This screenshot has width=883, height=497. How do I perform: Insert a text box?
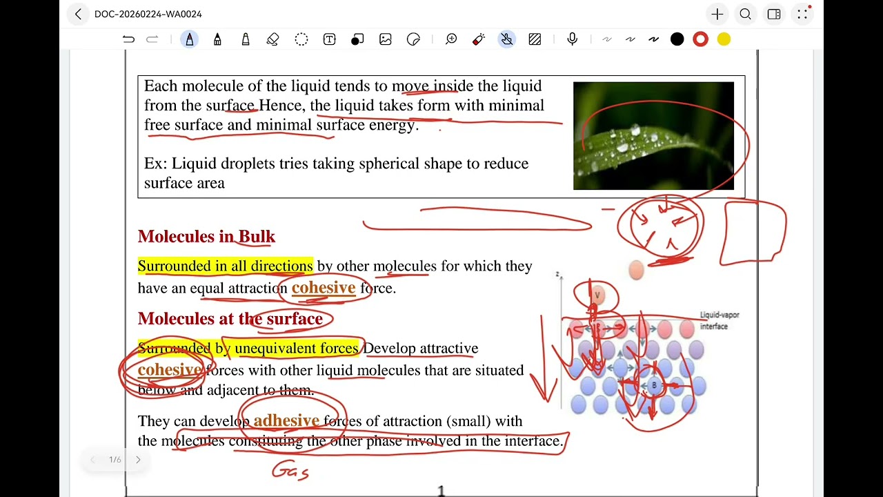click(329, 39)
